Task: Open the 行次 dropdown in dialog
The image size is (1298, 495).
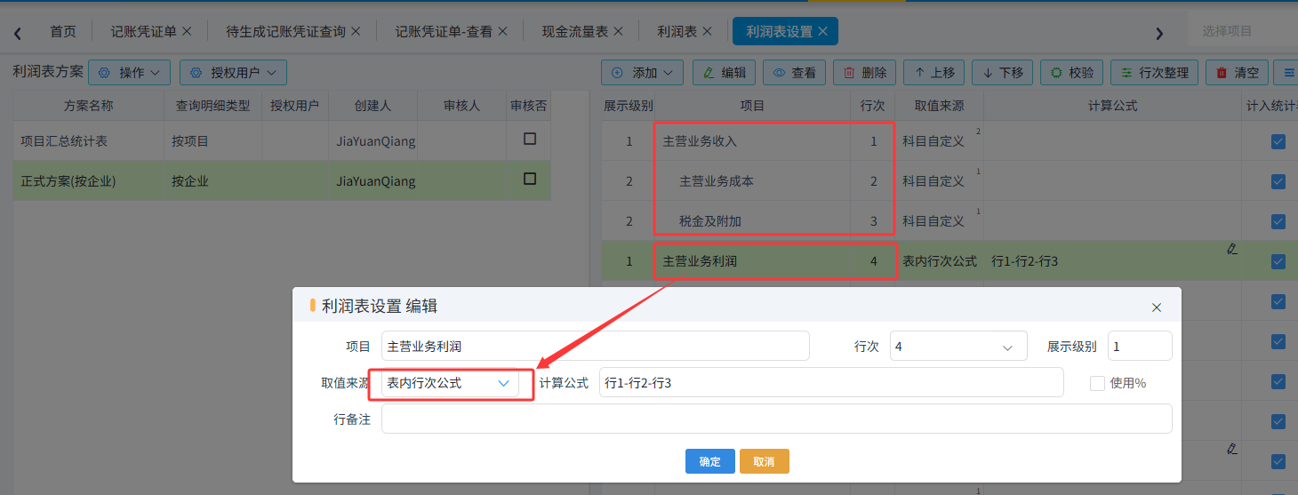Action: (x=958, y=346)
